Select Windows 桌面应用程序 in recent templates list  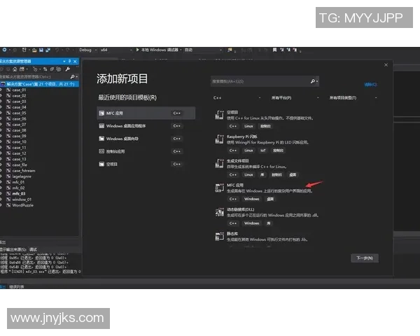[146, 126]
